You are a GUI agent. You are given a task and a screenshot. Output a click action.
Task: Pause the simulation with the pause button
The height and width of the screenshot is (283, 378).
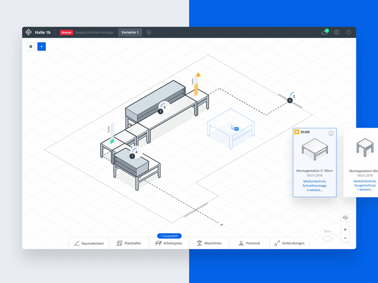coord(30,46)
